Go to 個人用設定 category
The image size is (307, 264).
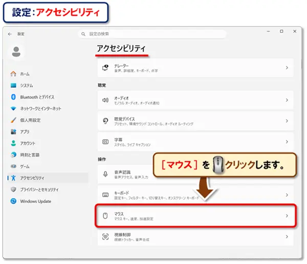coord(48,120)
